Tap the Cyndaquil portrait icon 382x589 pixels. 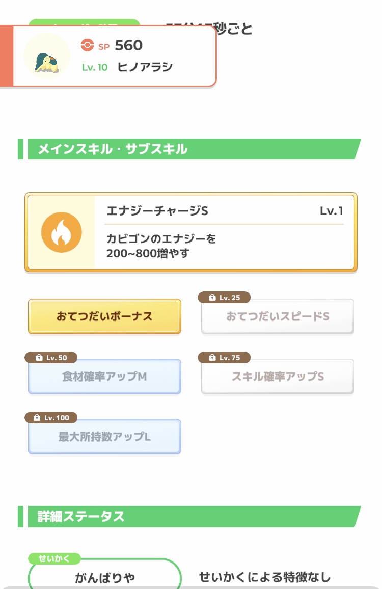pyautogui.click(x=47, y=56)
